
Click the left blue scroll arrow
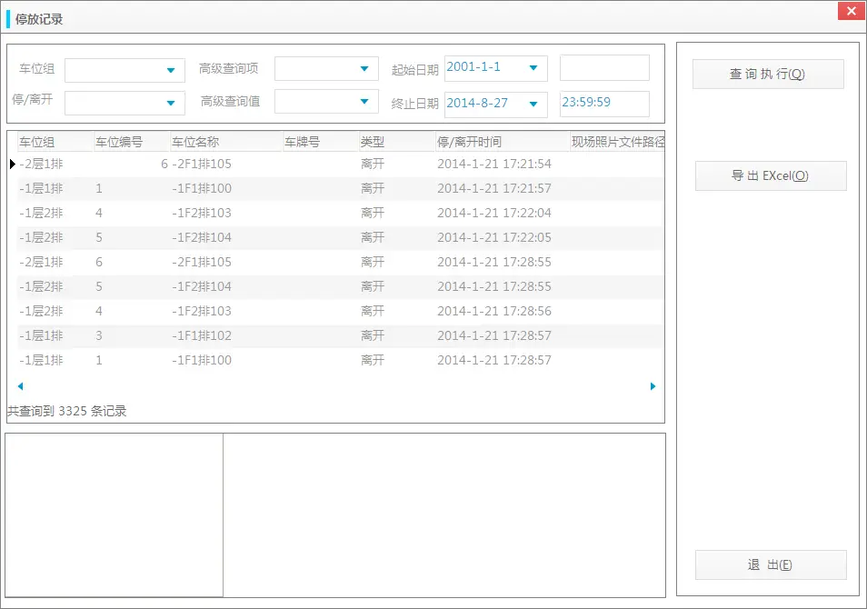20,385
